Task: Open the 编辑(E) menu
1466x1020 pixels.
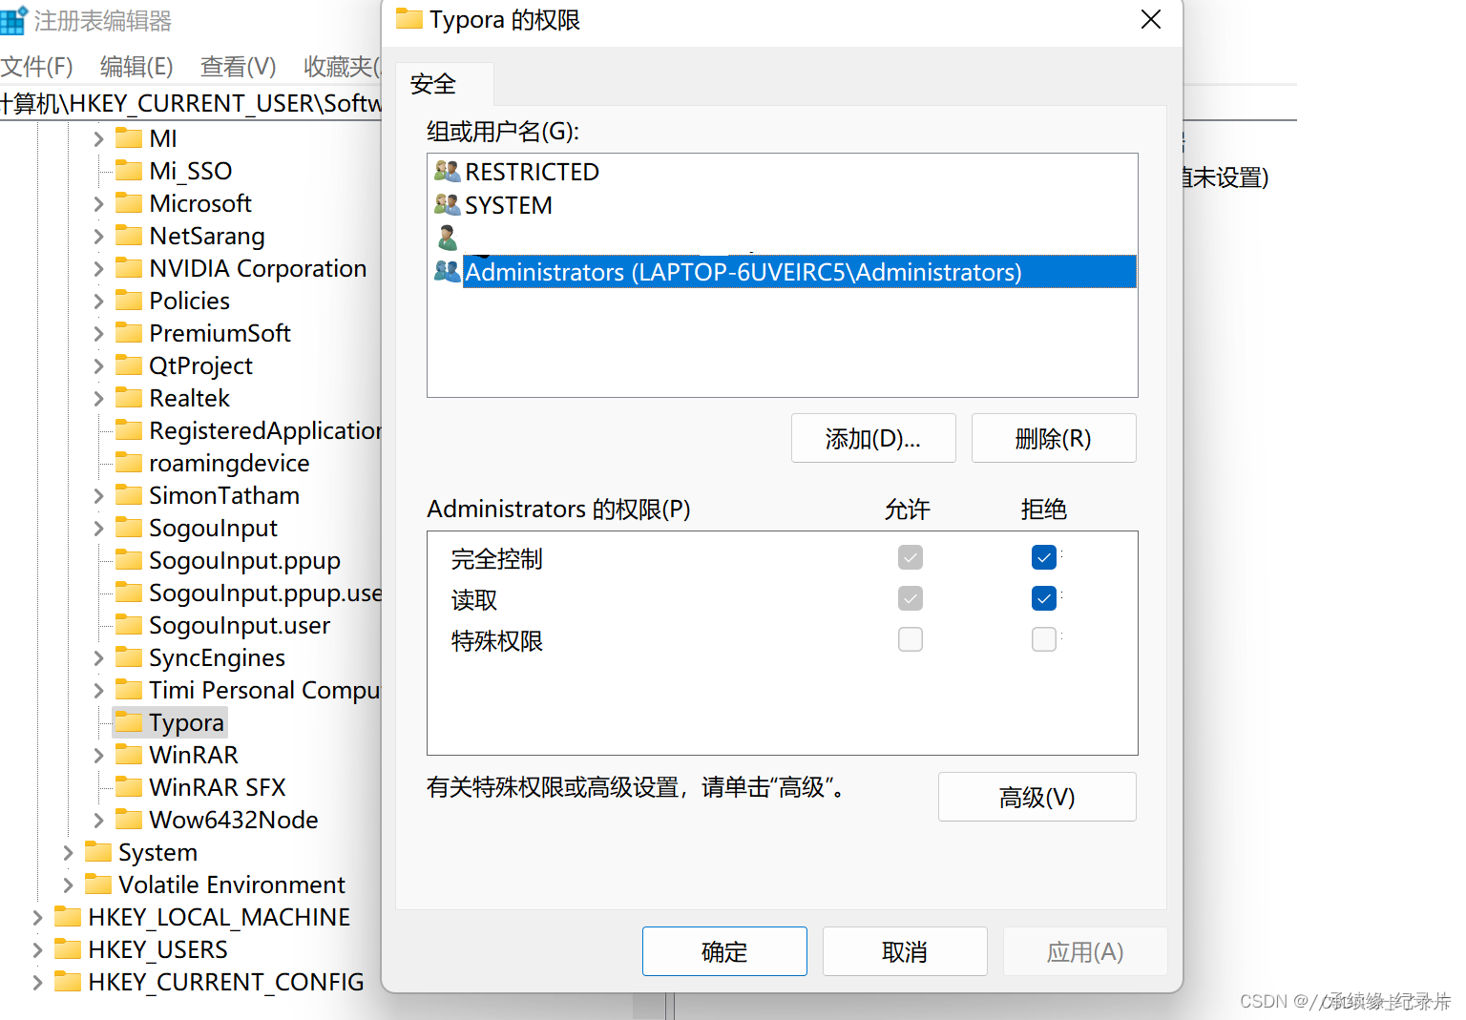Action: [x=136, y=66]
